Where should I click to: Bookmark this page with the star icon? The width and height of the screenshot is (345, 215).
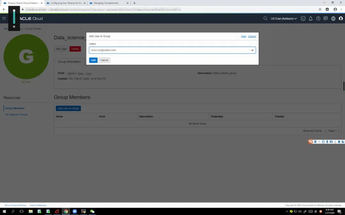(320, 10)
